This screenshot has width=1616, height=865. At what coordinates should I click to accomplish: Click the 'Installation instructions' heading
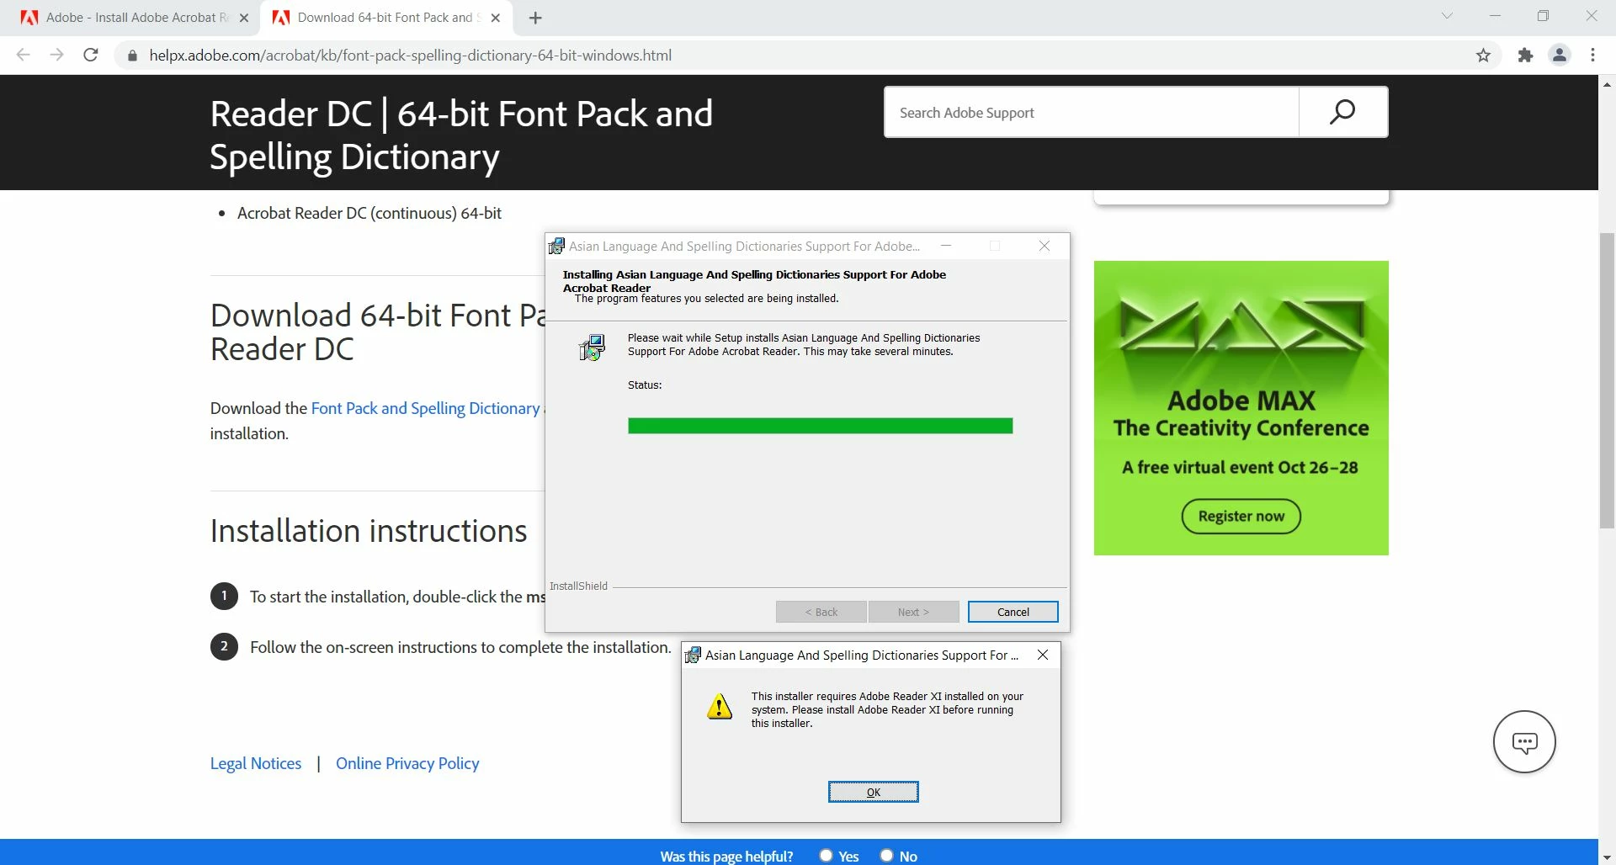(x=369, y=531)
